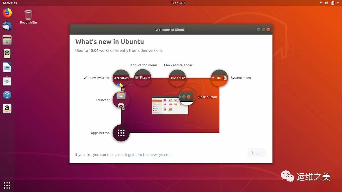Click the battery icon in top bar
The height and width of the screenshot is (192, 342).
pos(333,3)
